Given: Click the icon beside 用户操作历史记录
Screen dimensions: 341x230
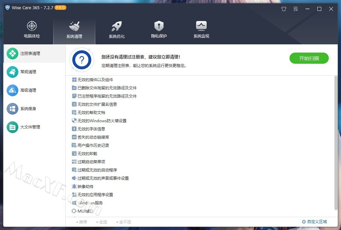Looking at the screenshot, I should [74, 145].
